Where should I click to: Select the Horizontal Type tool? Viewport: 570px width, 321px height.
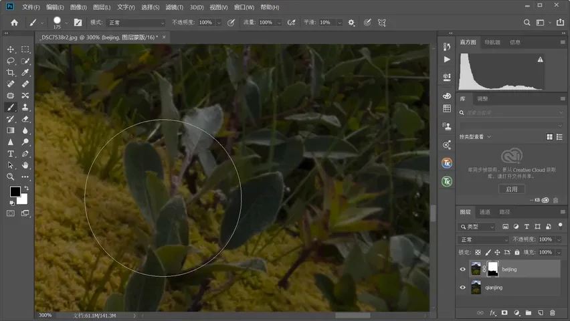tap(11, 154)
